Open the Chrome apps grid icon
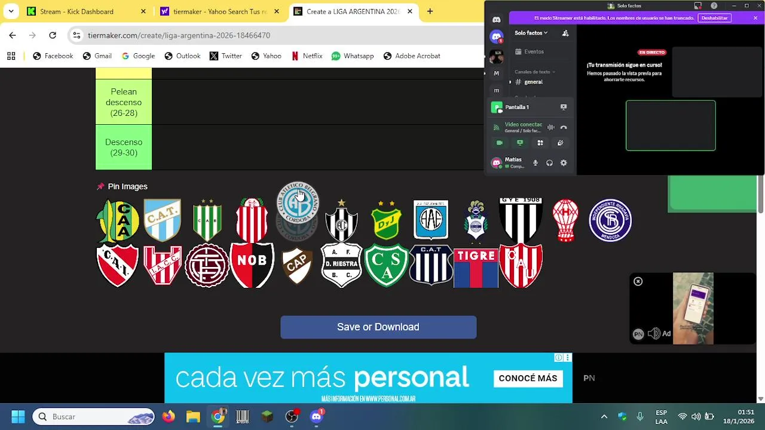 coord(11,56)
